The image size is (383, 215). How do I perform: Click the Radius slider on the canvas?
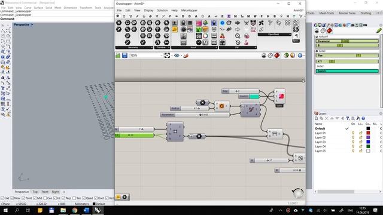[190, 108]
